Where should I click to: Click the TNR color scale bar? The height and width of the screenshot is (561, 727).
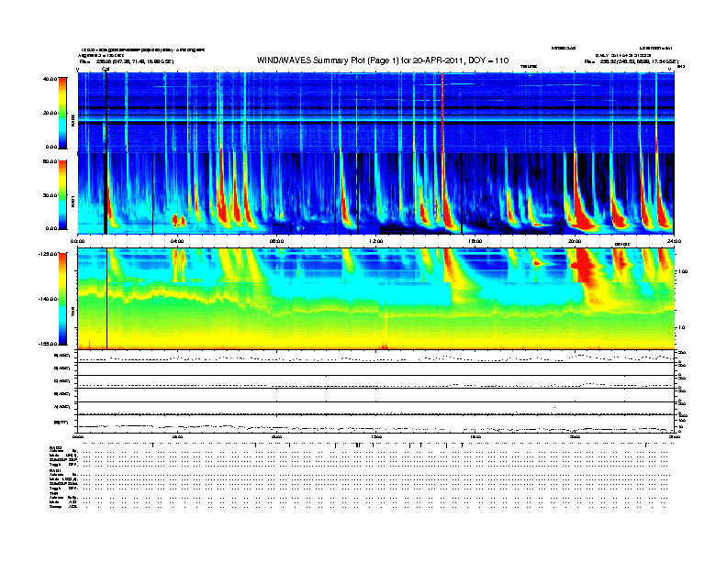[62, 299]
